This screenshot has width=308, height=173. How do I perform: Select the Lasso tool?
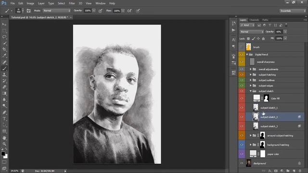tap(4, 37)
